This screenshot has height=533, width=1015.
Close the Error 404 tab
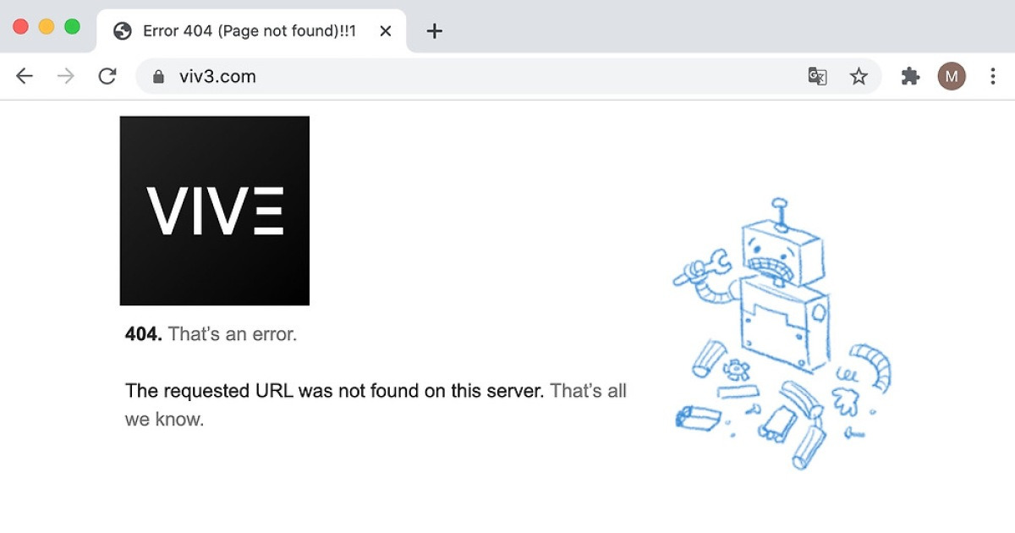385,30
